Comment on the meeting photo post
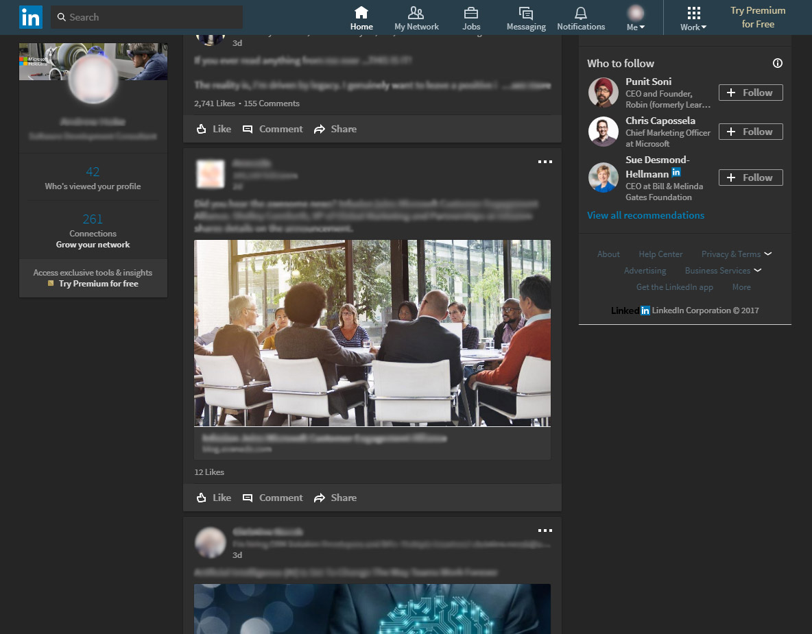Viewport: 812px width, 634px height. tap(273, 498)
